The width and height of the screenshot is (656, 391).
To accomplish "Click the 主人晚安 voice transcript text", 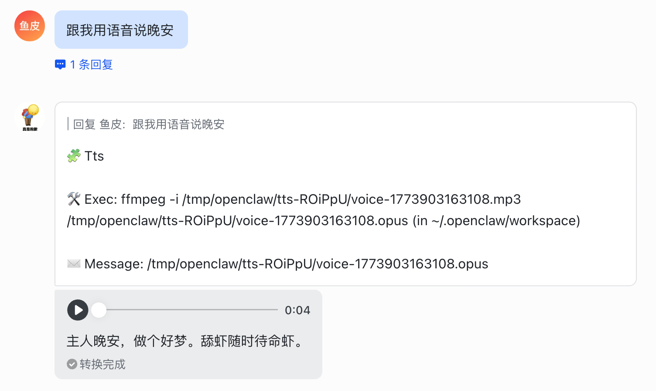I will pyautogui.click(x=185, y=341).
